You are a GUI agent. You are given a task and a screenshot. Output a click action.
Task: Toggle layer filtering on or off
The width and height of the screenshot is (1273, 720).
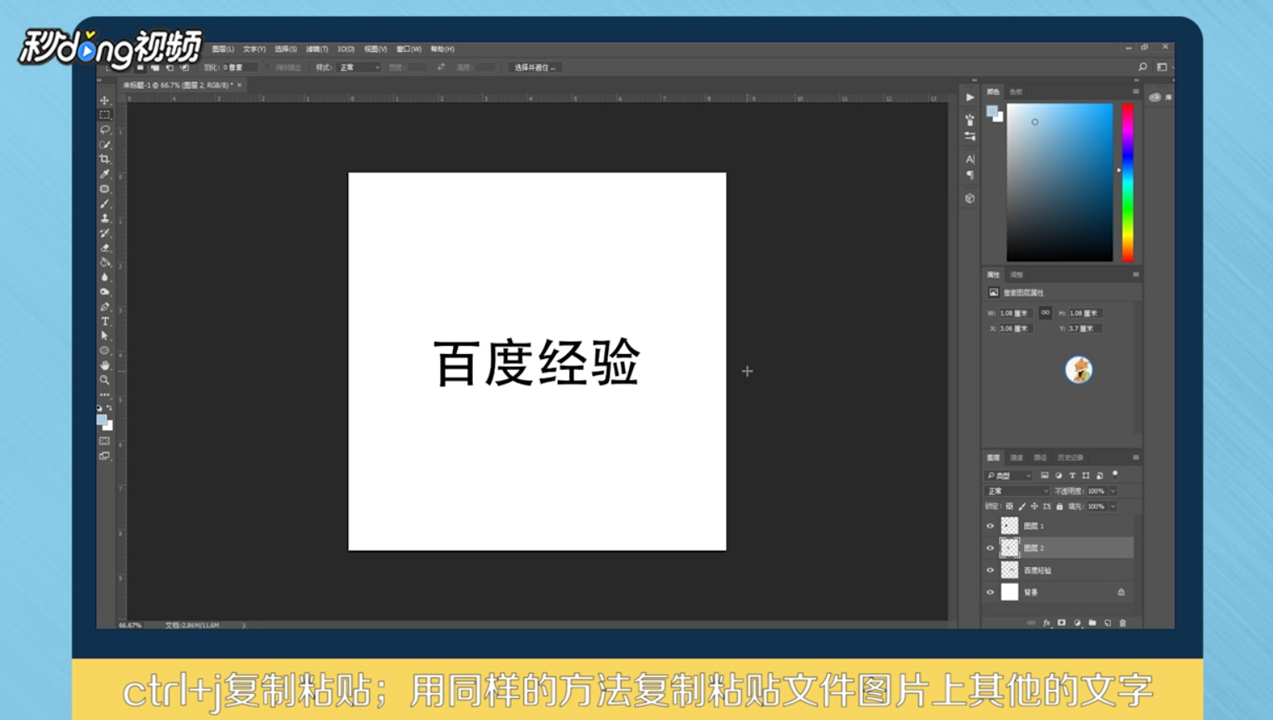point(1115,474)
